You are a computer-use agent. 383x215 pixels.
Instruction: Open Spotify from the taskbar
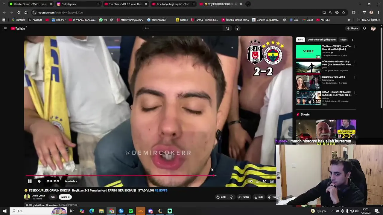pos(131,211)
